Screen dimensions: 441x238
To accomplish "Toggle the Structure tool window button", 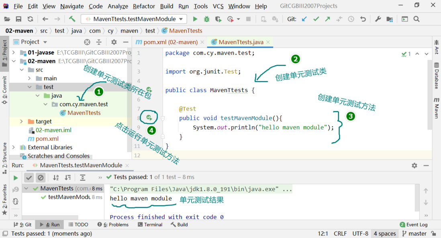I will [x=4, y=158].
